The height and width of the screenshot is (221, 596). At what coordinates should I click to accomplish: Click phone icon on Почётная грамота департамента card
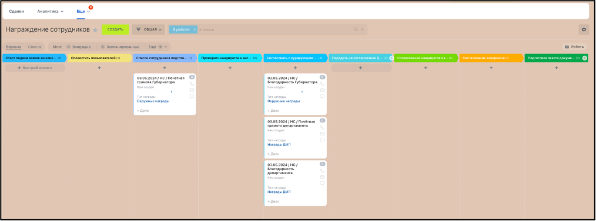click(322, 128)
